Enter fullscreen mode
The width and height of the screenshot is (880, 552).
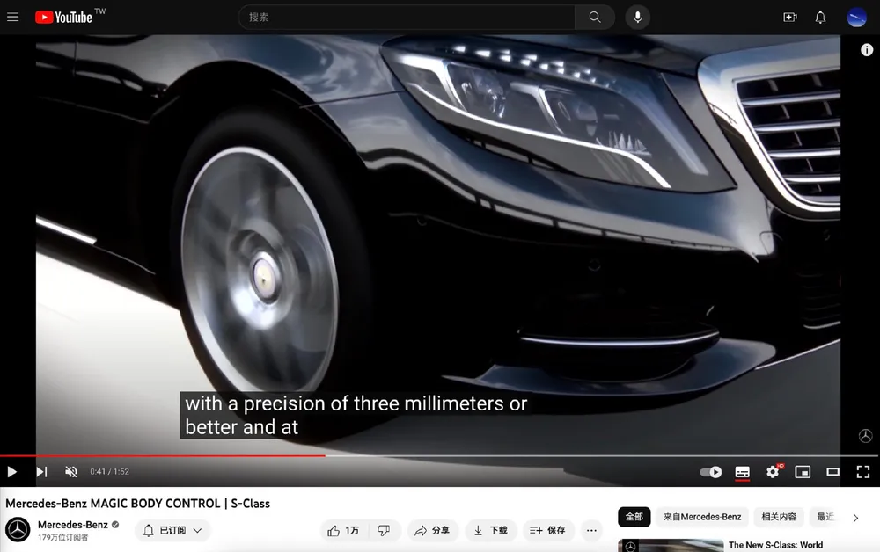pyautogui.click(x=863, y=472)
